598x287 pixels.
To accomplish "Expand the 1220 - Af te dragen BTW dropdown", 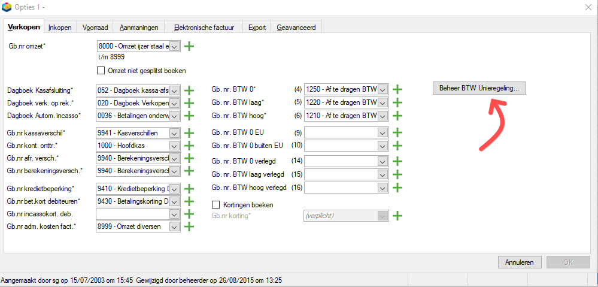I will pos(383,102).
